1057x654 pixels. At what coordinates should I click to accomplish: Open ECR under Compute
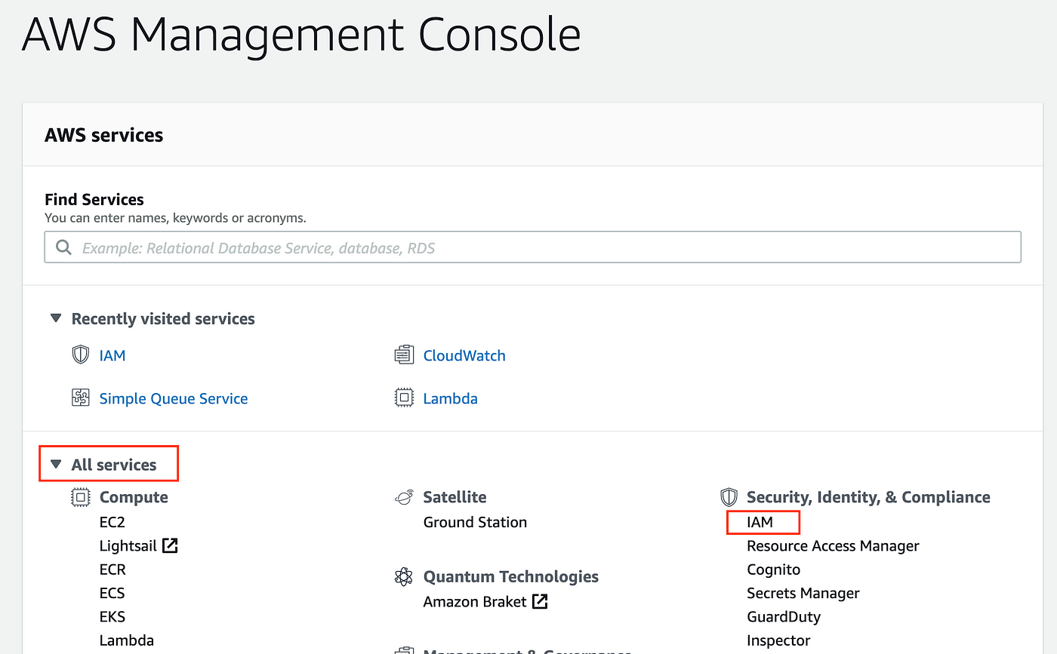click(x=112, y=570)
